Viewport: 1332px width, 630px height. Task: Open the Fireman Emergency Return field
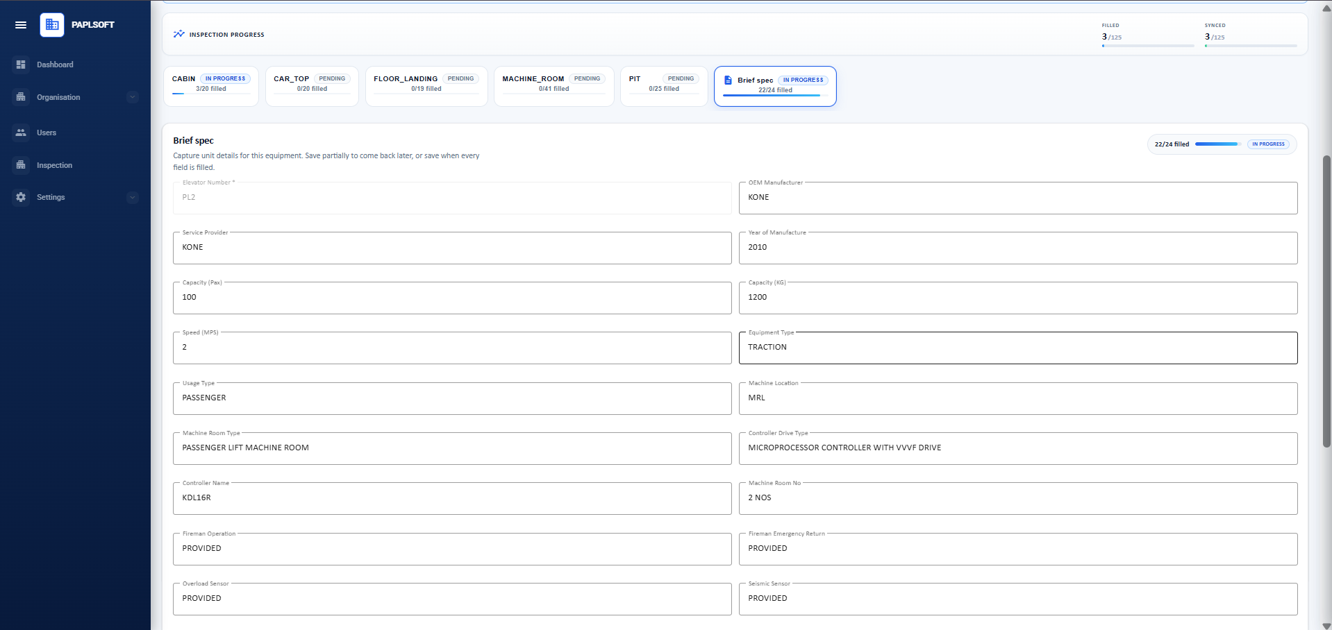click(1018, 549)
